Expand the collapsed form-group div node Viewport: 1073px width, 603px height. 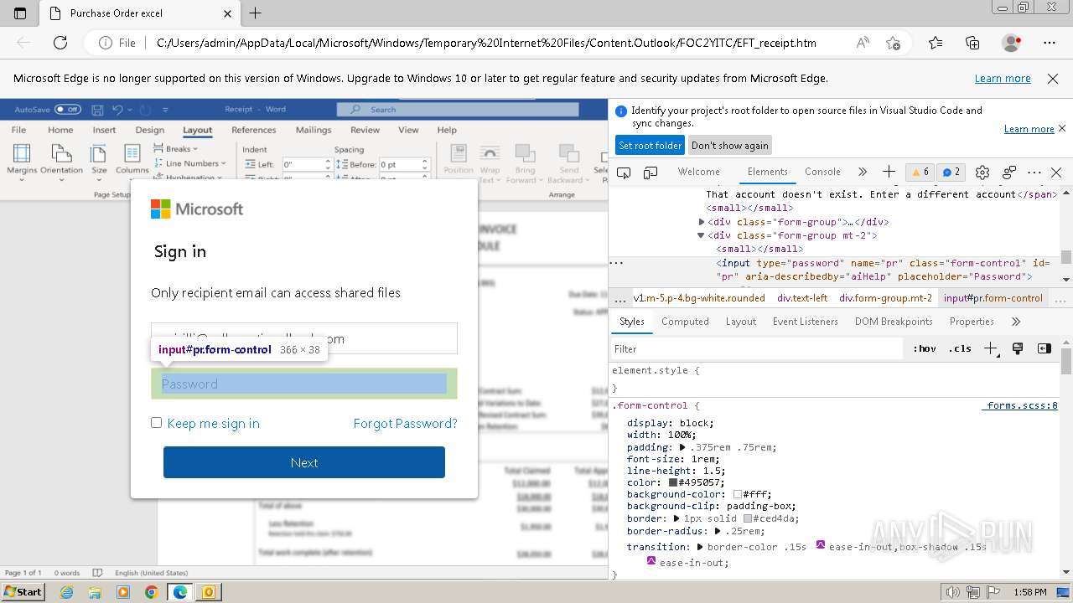702,222
